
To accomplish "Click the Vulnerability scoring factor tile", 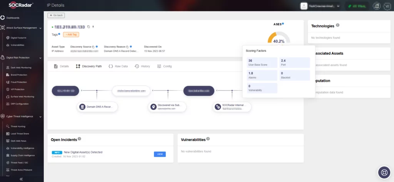I will (262, 88).
